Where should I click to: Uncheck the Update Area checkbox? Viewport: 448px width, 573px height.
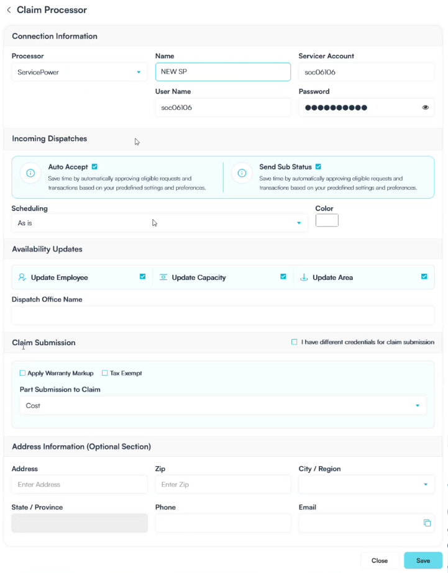(x=424, y=277)
